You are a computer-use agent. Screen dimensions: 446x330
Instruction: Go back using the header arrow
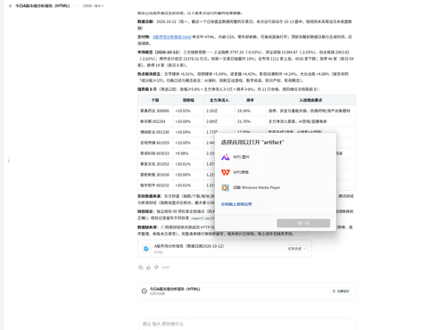[x=10, y=6]
